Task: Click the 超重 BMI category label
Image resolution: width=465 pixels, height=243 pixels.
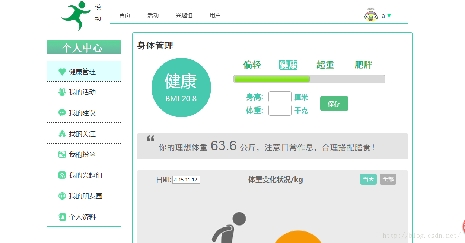Action: 325,65
